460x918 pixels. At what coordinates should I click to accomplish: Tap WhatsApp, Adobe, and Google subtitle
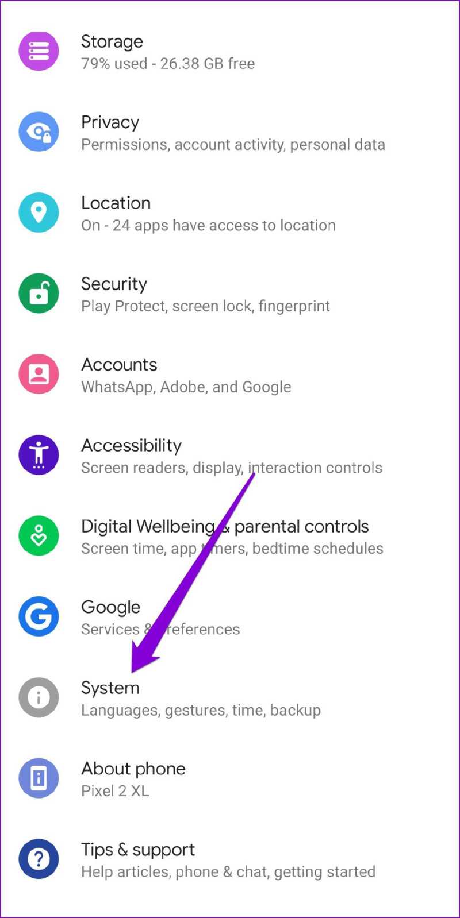[186, 387]
